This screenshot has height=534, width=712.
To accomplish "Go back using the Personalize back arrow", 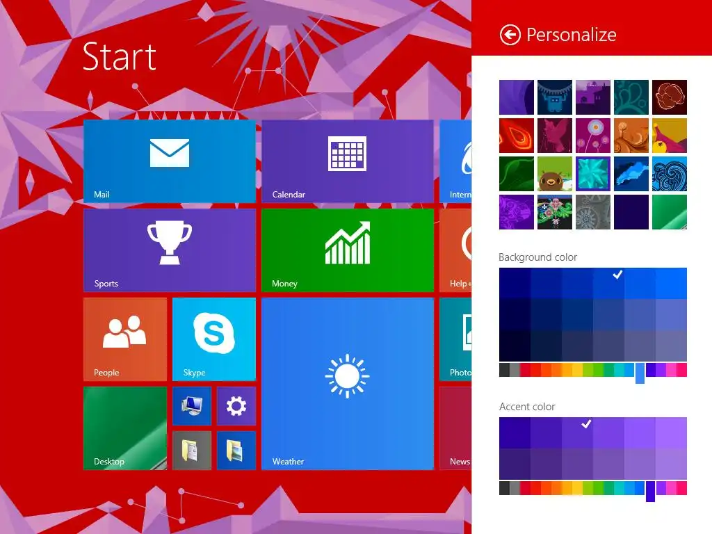I will (510, 35).
